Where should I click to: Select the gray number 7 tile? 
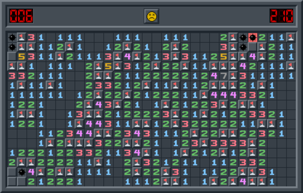224,76
